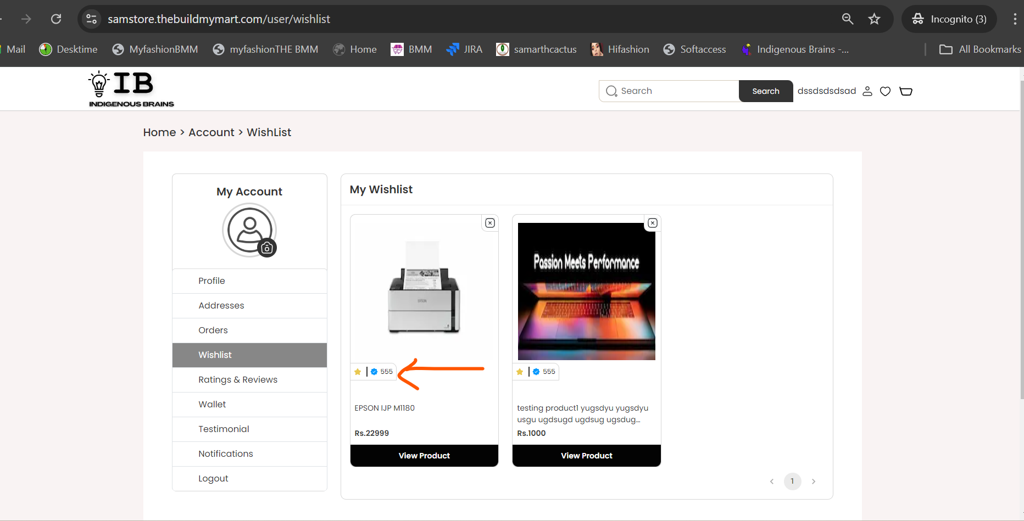This screenshot has width=1024, height=521.
Task: Click the username dssdsdsdsad
Action: (x=827, y=91)
